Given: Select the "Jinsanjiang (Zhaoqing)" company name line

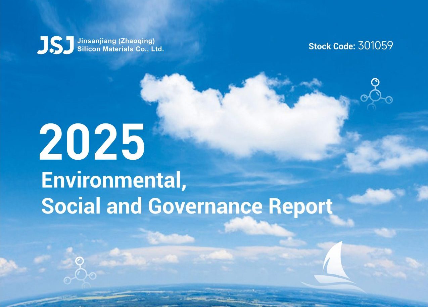Looking at the screenshot, I should coord(116,41).
